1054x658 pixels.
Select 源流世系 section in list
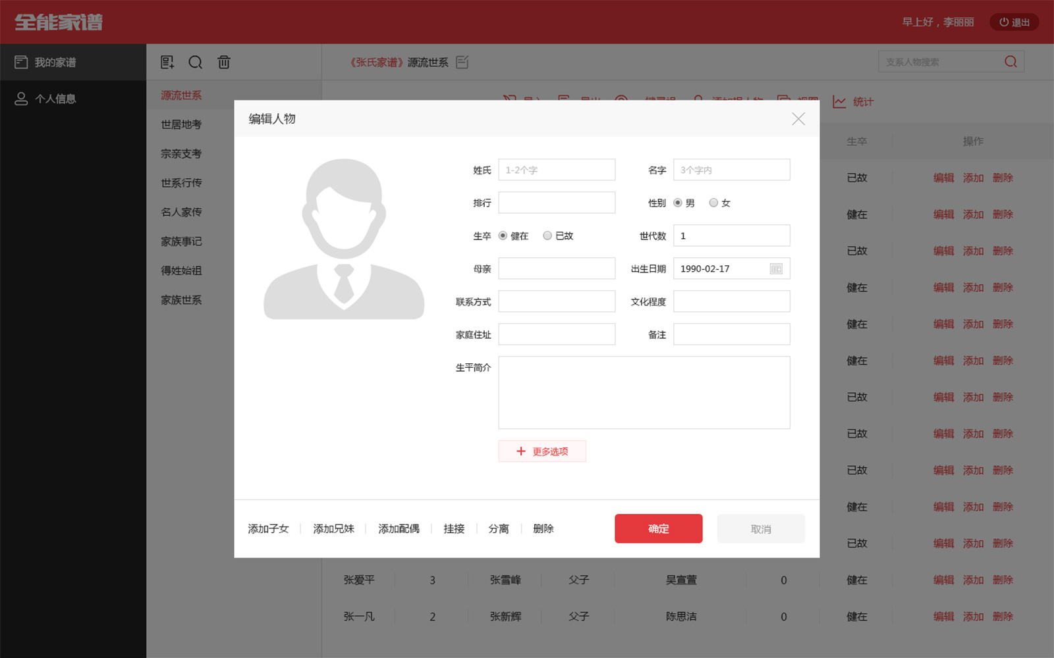182,95
